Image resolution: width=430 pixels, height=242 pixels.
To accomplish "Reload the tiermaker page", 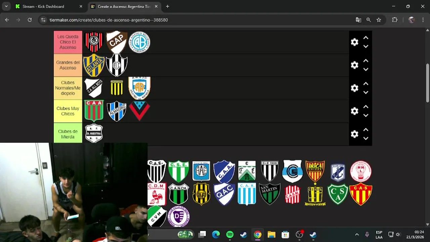I will pos(30,20).
